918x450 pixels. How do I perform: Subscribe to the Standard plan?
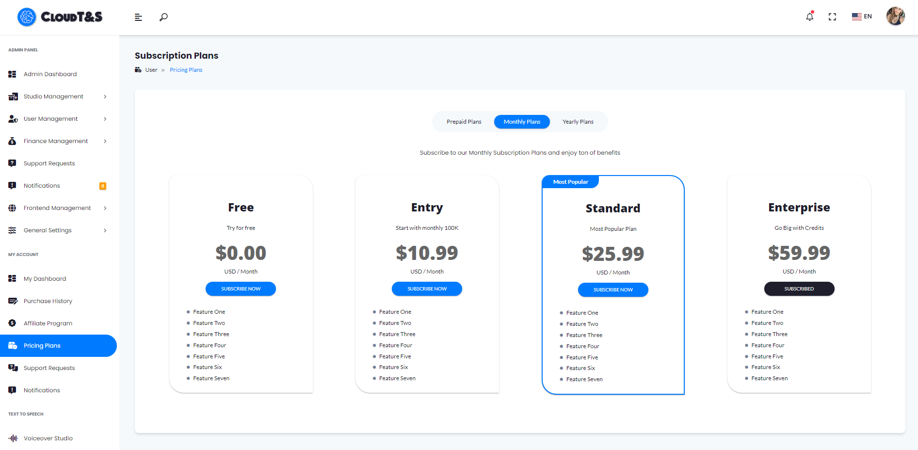click(613, 290)
